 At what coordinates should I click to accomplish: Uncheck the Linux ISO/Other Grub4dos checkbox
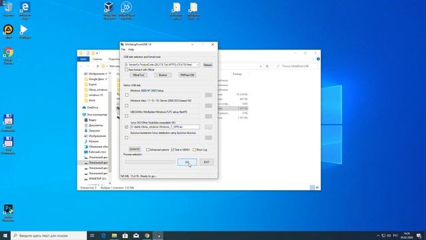coord(126,127)
